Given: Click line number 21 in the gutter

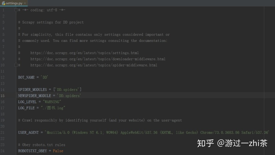Looking at the screenshot, I should [x=2, y=133].
